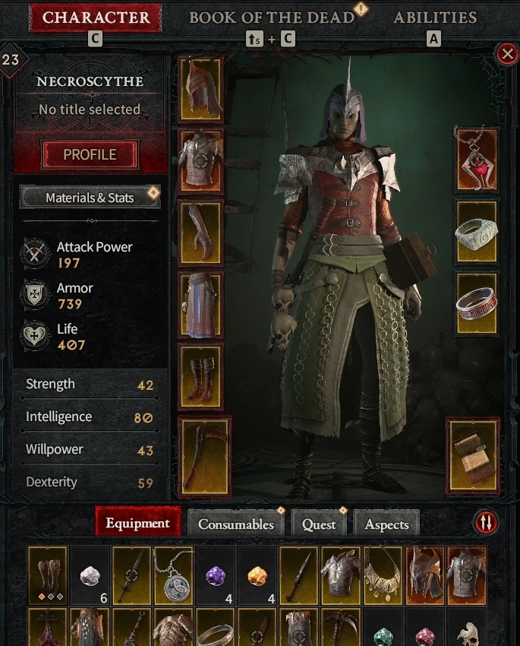Expand the Materials & Stats panel
The width and height of the screenshot is (520, 646).
(x=90, y=198)
